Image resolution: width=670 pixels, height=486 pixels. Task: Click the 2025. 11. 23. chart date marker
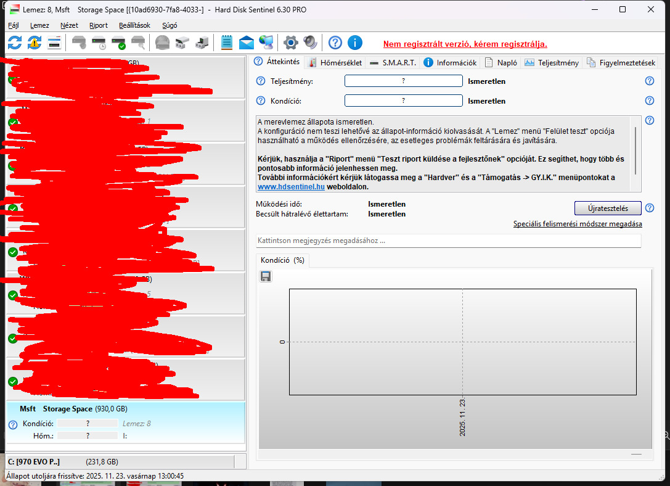(462, 417)
